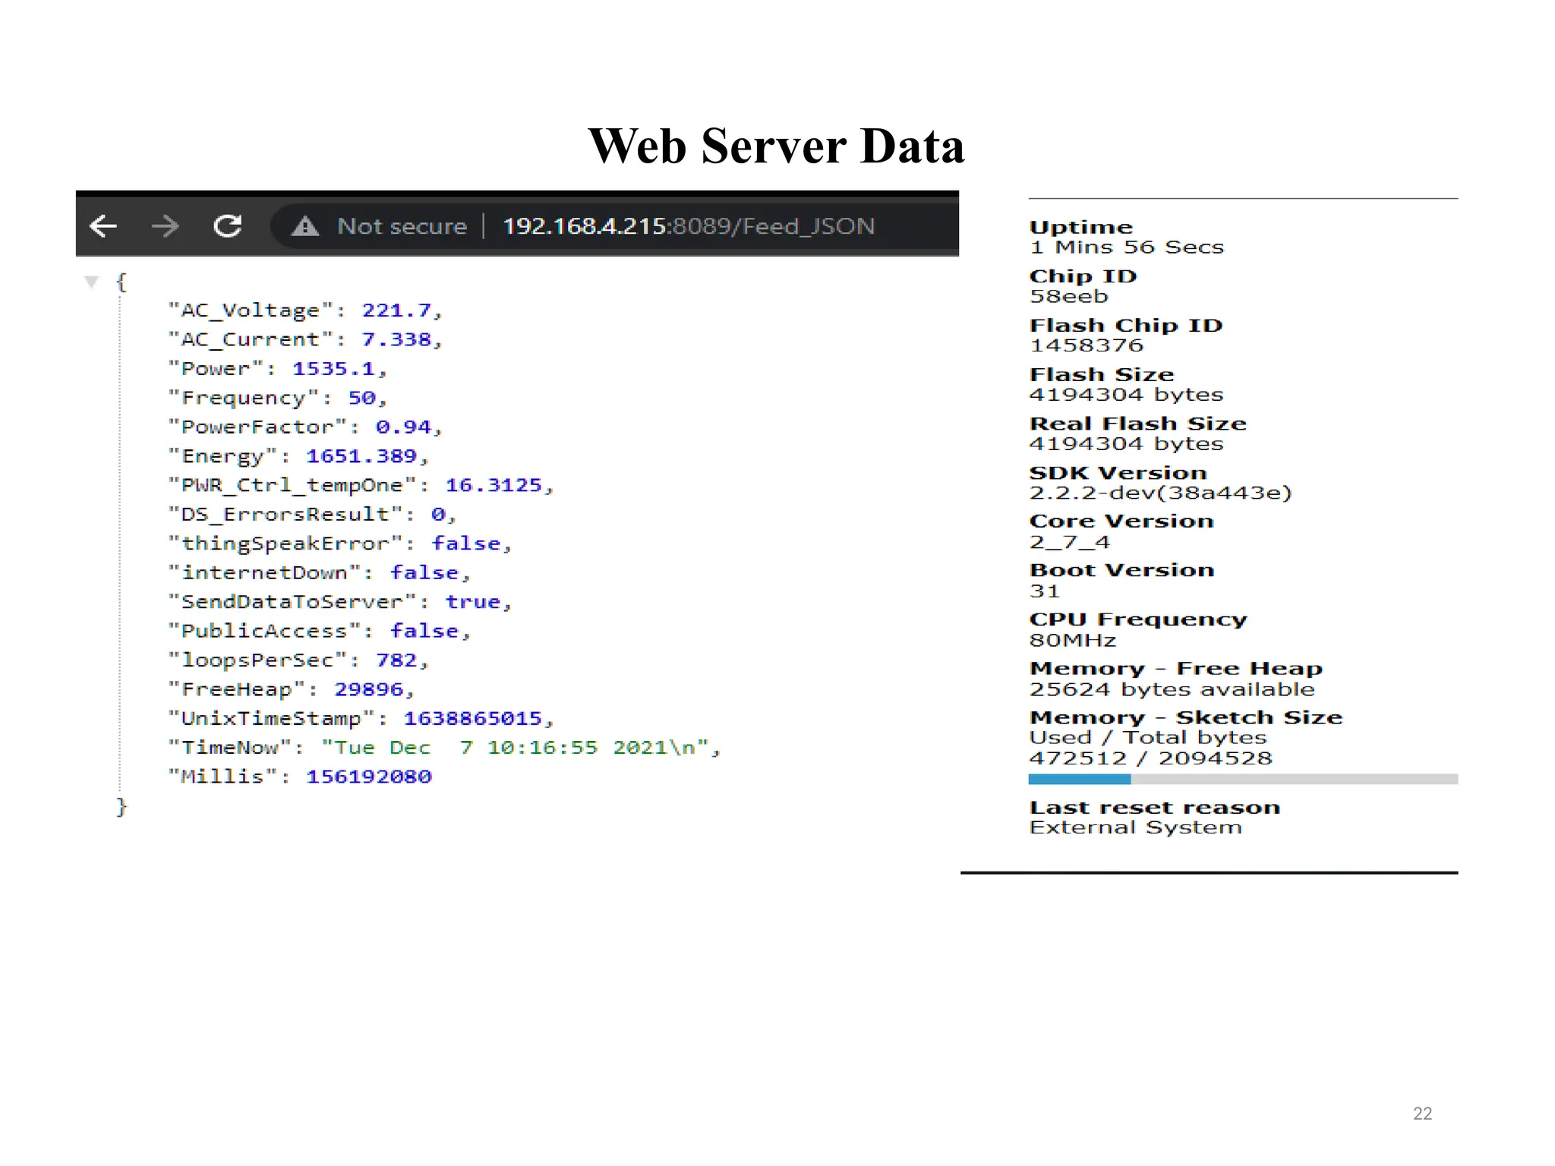Click the Flash Size heading
This screenshot has height=1166, width=1555.
point(1102,375)
